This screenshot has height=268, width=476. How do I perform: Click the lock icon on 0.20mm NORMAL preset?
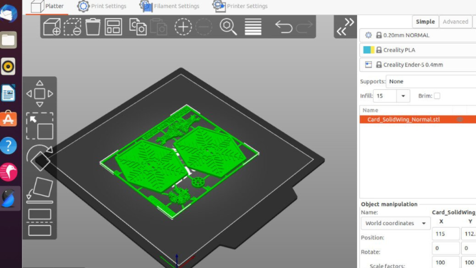tap(380, 35)
